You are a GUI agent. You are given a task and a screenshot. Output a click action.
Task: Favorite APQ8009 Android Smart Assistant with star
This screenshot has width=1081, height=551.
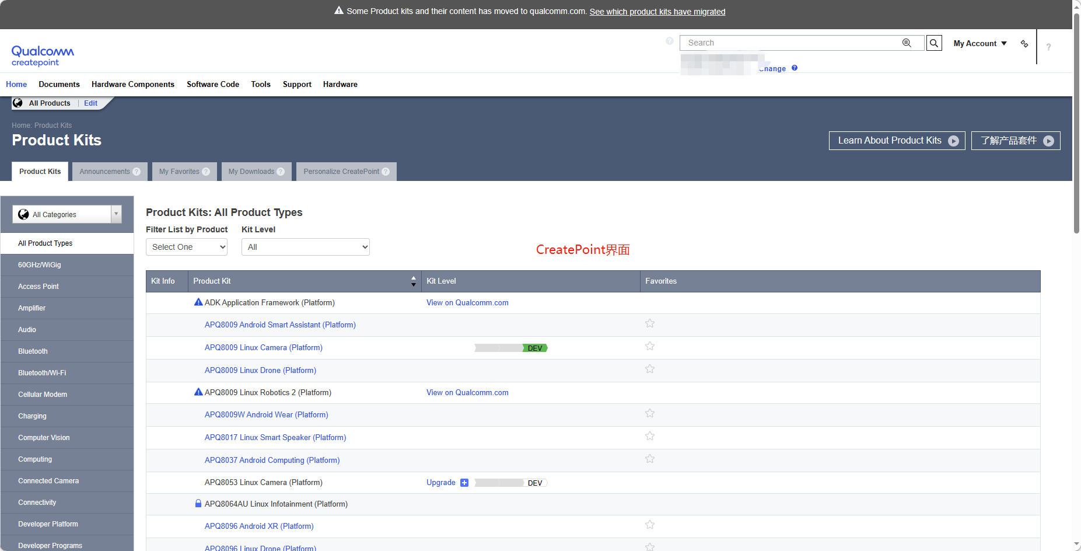tap(650, 323)
